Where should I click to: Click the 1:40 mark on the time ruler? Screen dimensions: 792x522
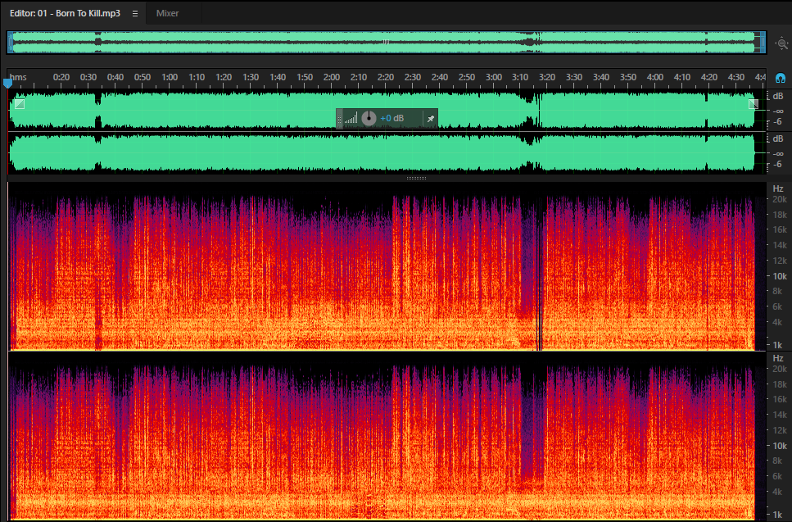tap(278, 77)
